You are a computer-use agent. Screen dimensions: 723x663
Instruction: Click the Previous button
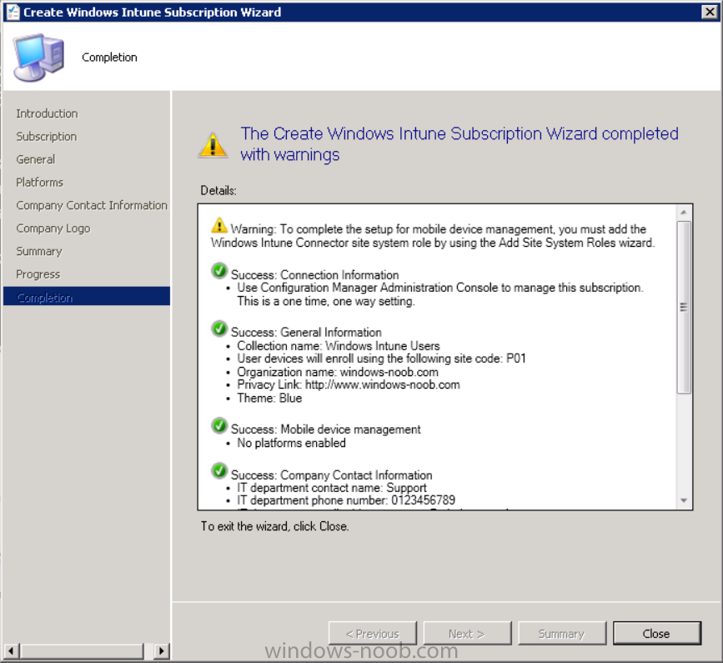tap(372, 634)
